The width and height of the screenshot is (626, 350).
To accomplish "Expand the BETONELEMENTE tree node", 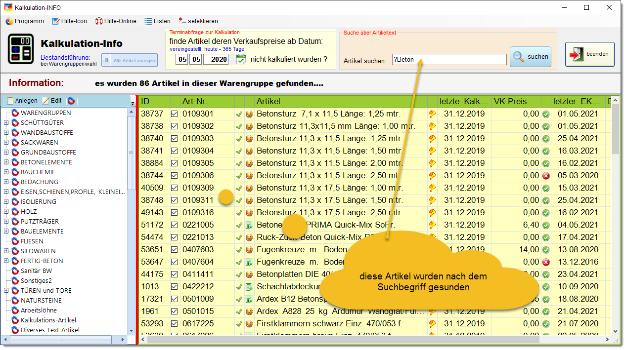I will 6,162.
